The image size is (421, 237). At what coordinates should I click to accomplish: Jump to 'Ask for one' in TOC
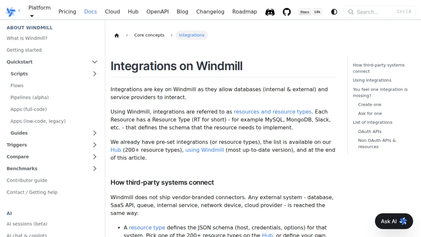click(370, 113)
